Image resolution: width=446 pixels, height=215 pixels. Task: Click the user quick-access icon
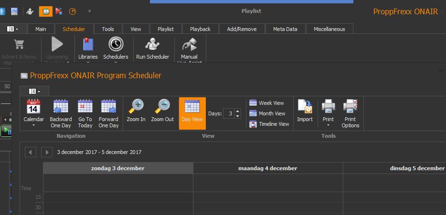point(30,11)
